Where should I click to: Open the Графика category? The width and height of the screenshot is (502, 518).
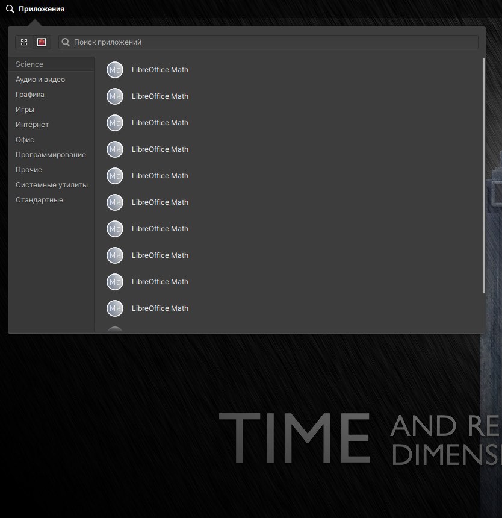click(51, 95)
